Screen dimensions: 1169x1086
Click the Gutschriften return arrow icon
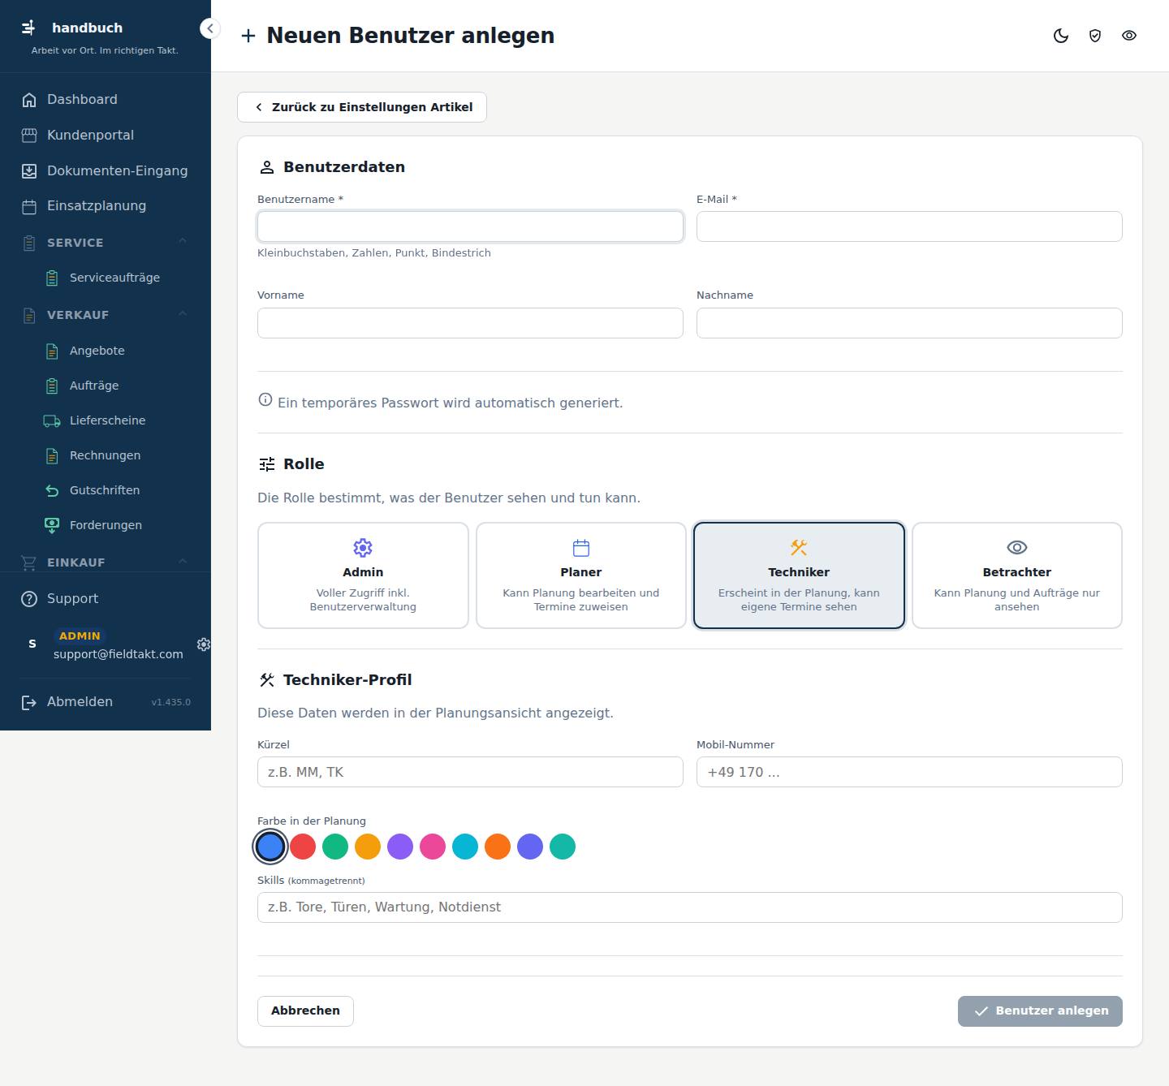pos(52,490)
